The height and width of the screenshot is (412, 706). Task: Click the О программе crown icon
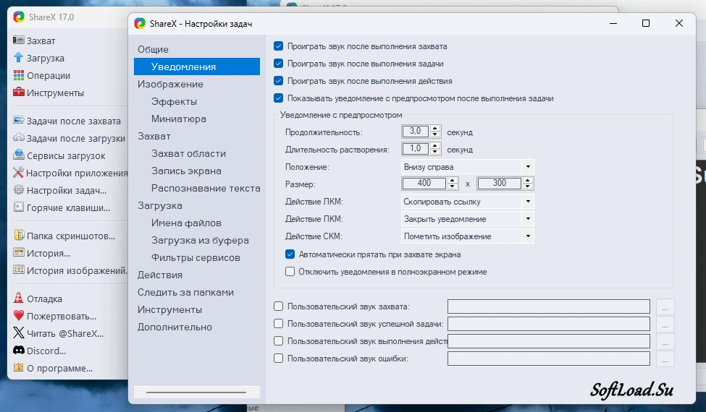click(18, 367)
